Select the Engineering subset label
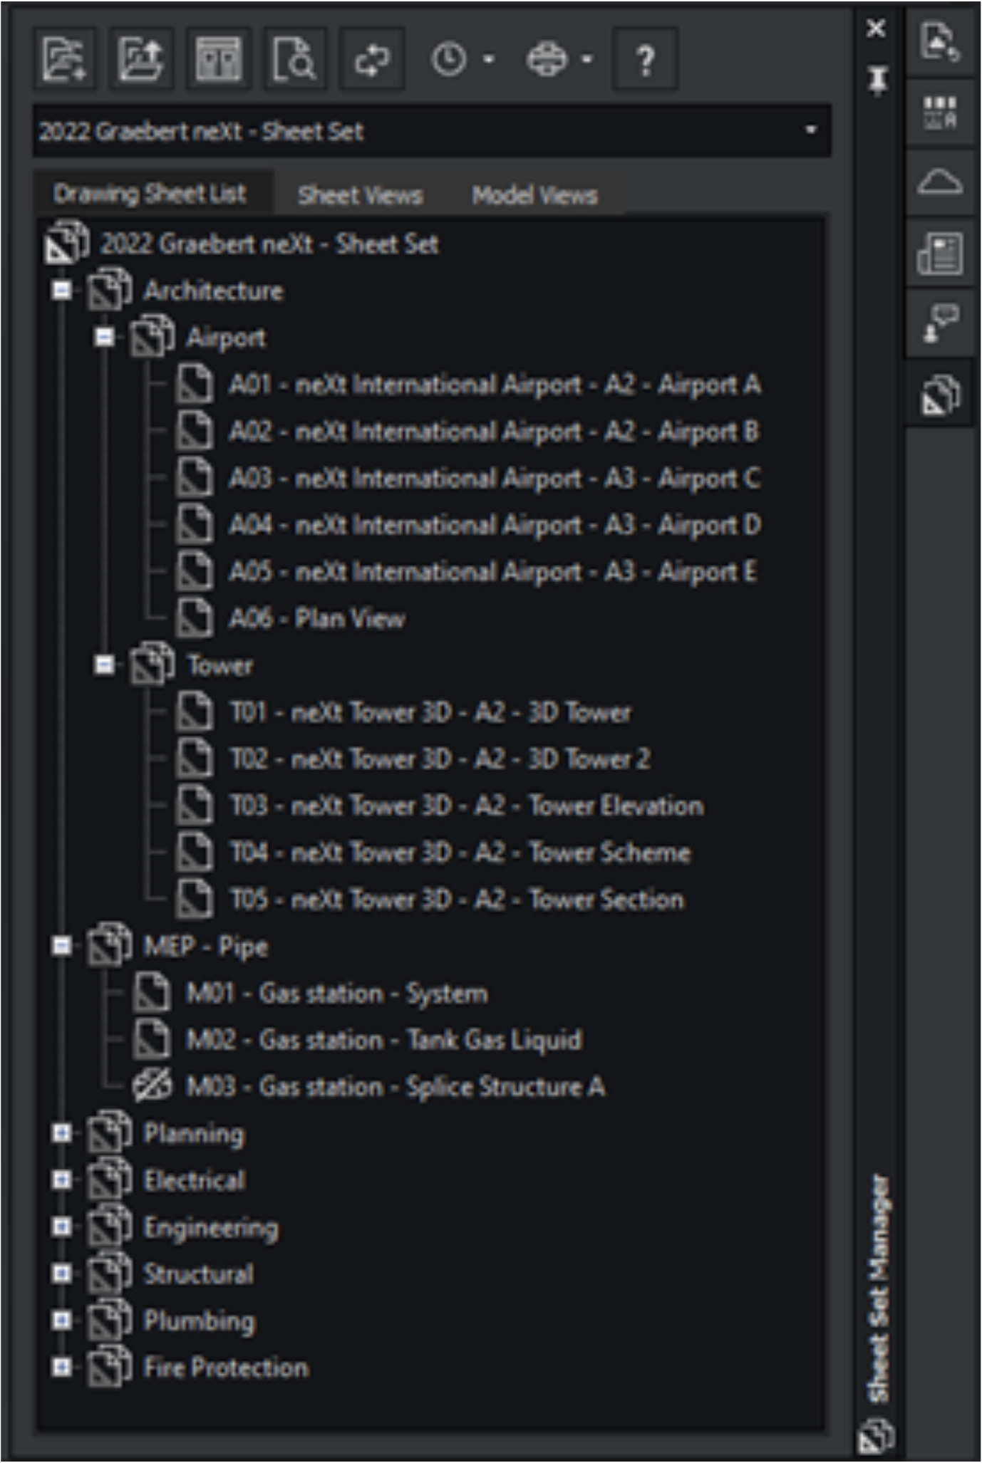Image resolution: width=982 pixels, height=1463 pixels. pyautogui.click(x=211, y=1229)
